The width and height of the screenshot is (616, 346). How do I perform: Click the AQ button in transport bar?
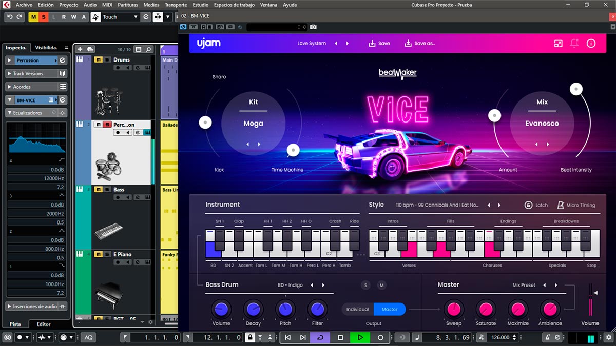pyautogui.click(x=88, y=337)
